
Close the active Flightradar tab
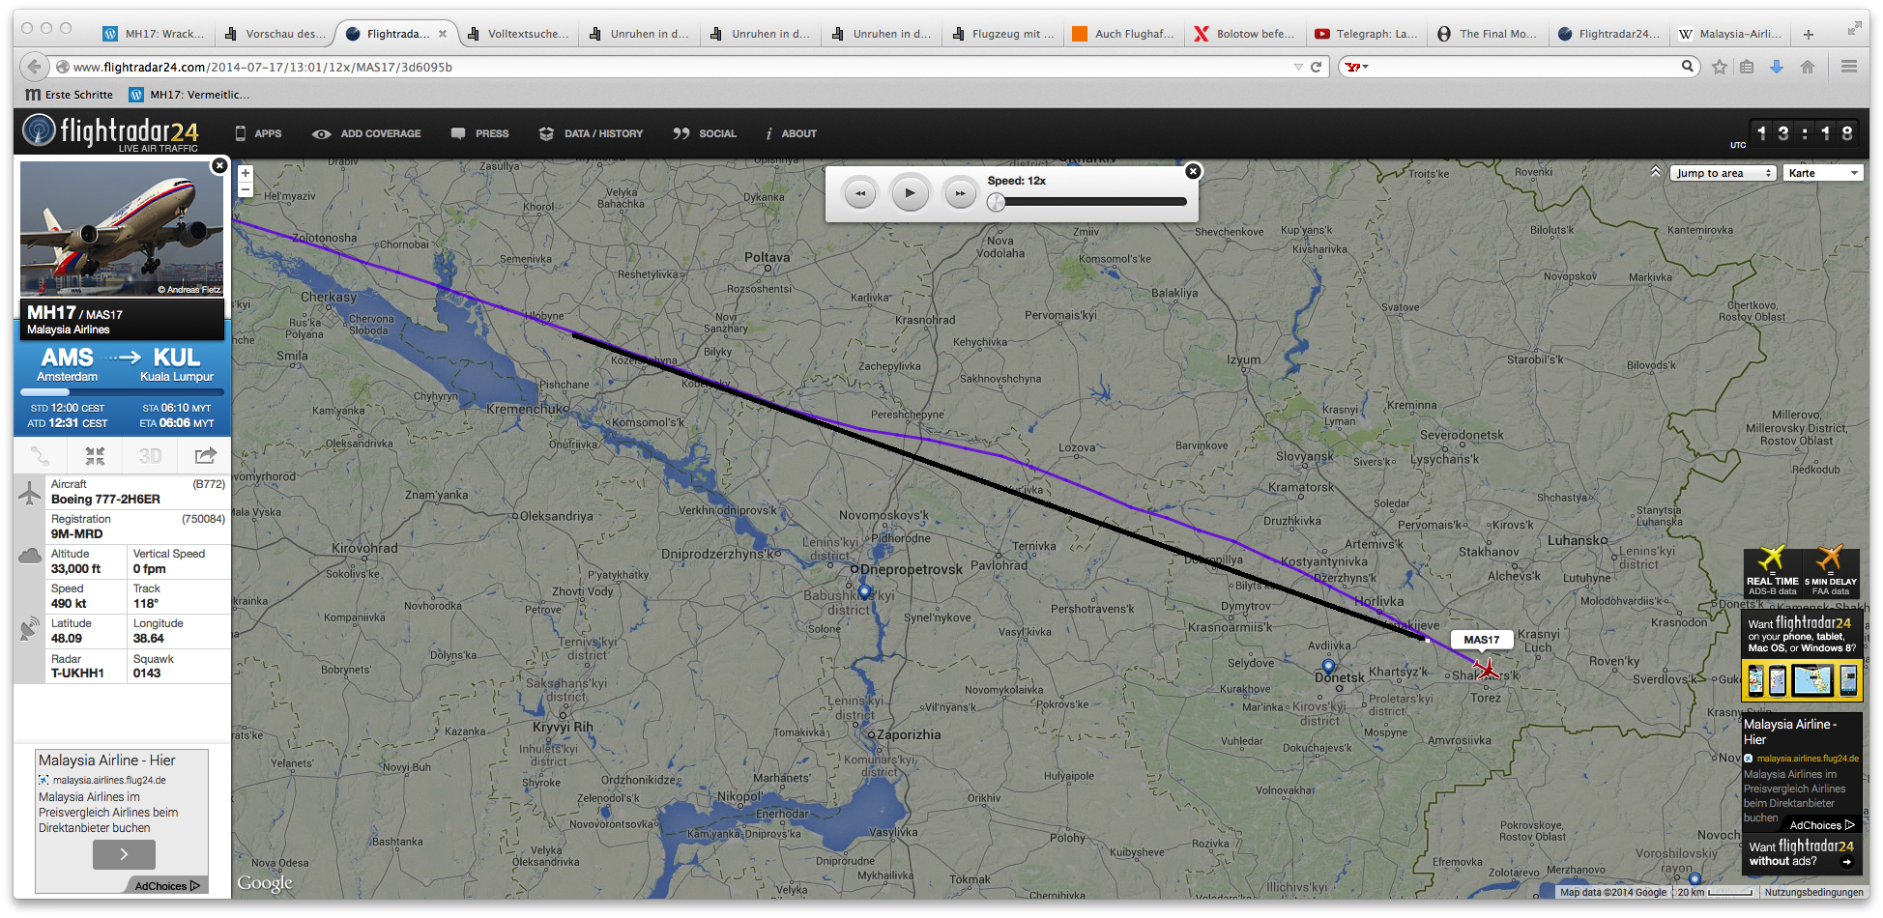443,34
